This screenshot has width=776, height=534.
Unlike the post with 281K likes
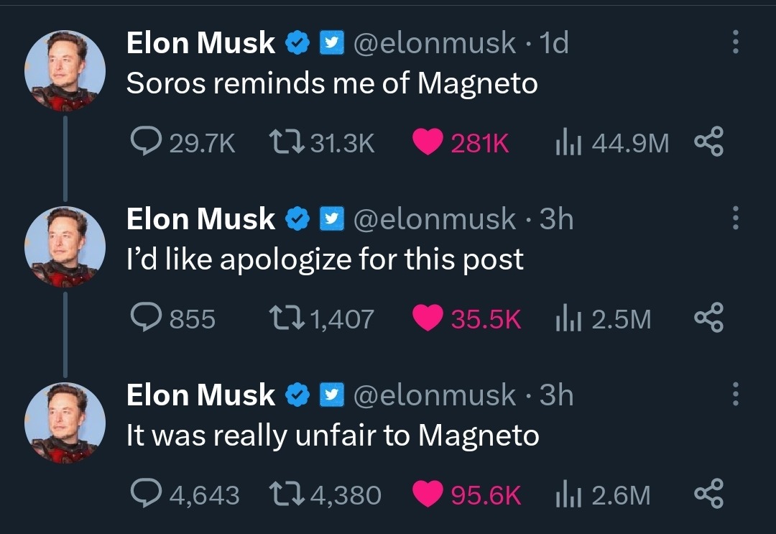(428, 144)
